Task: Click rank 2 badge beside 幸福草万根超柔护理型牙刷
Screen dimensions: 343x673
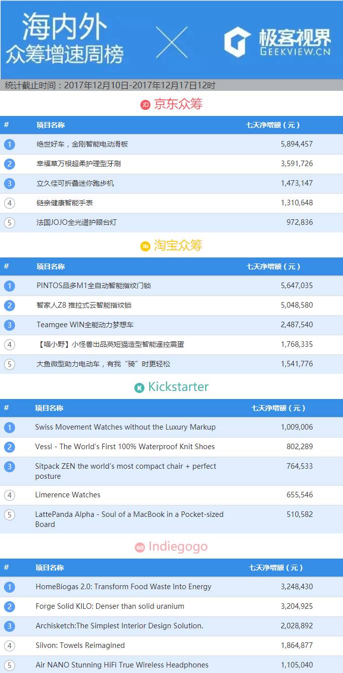Action: click(x=10, y=164)
